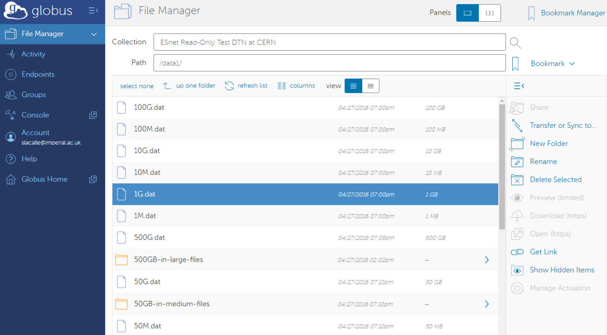Click the Path input field
This screenshot has width=607, height=335.
point(329,63)
